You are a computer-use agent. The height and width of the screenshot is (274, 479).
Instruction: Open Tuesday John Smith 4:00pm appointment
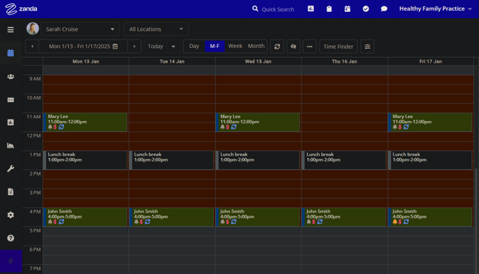point(171,217)
